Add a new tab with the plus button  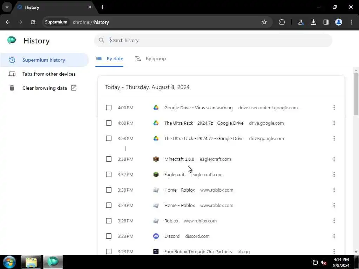coord(102,7)
